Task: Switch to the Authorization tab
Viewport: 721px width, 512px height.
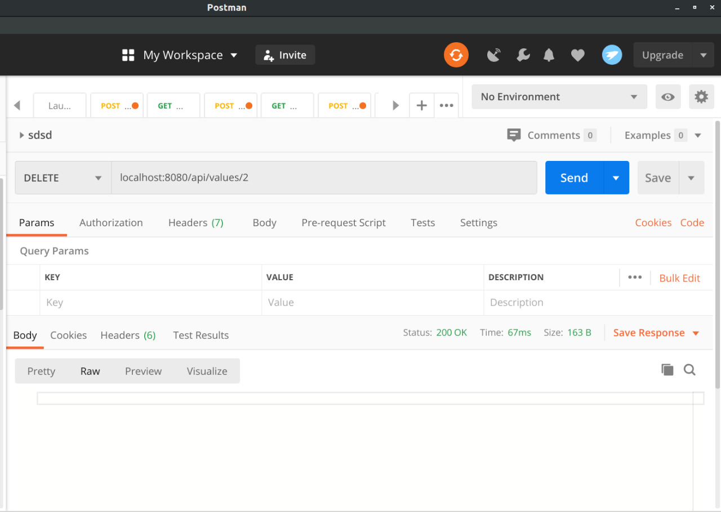Action: coord(111,223)
